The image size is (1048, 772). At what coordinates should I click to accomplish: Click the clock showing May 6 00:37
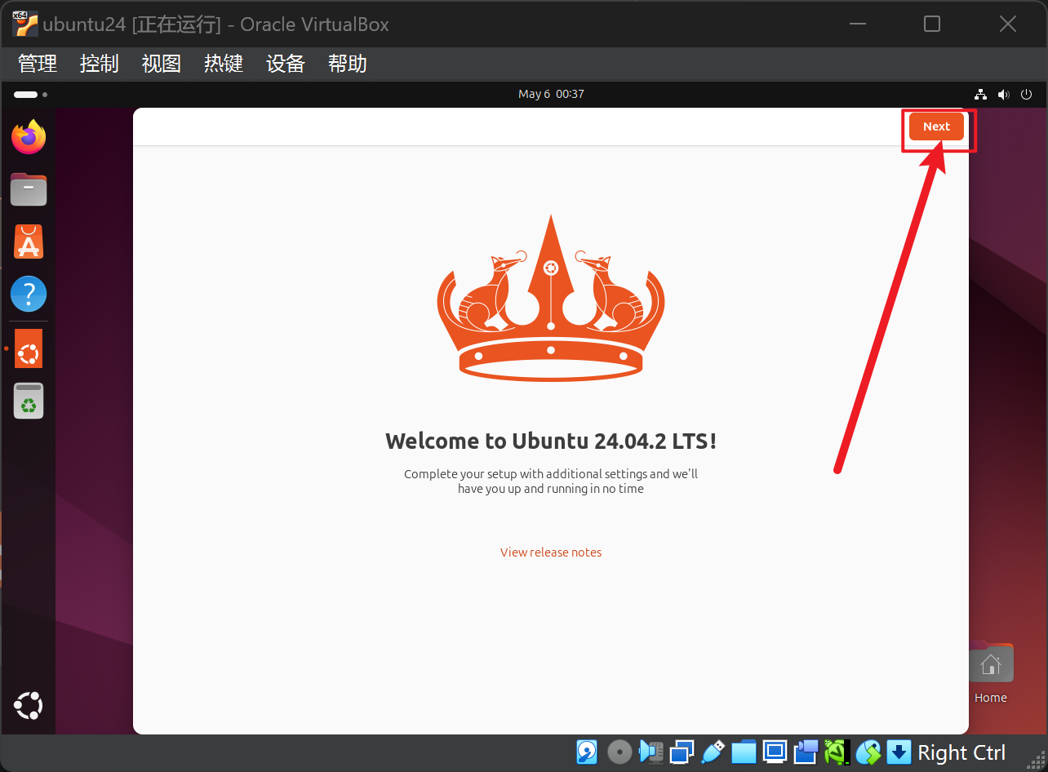click(551, 94)
